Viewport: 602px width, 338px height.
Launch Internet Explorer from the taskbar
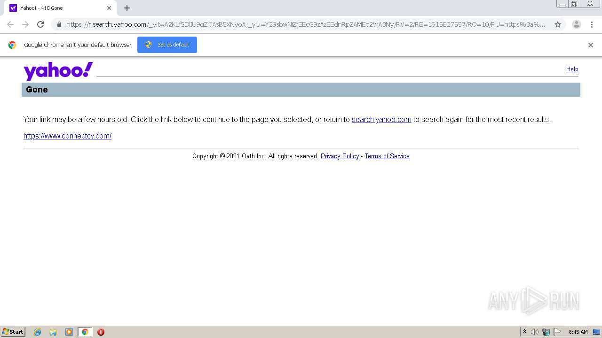pos(38,332)
